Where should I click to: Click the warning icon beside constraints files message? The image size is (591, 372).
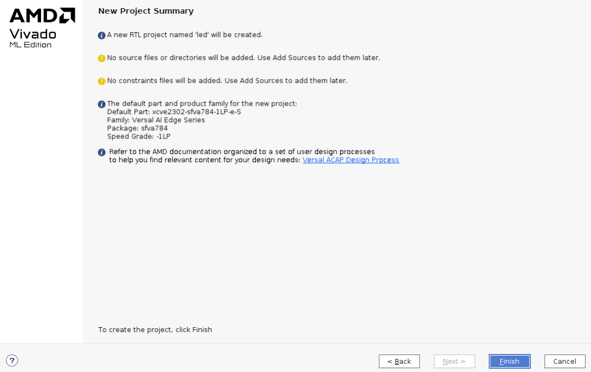point(101,82)
